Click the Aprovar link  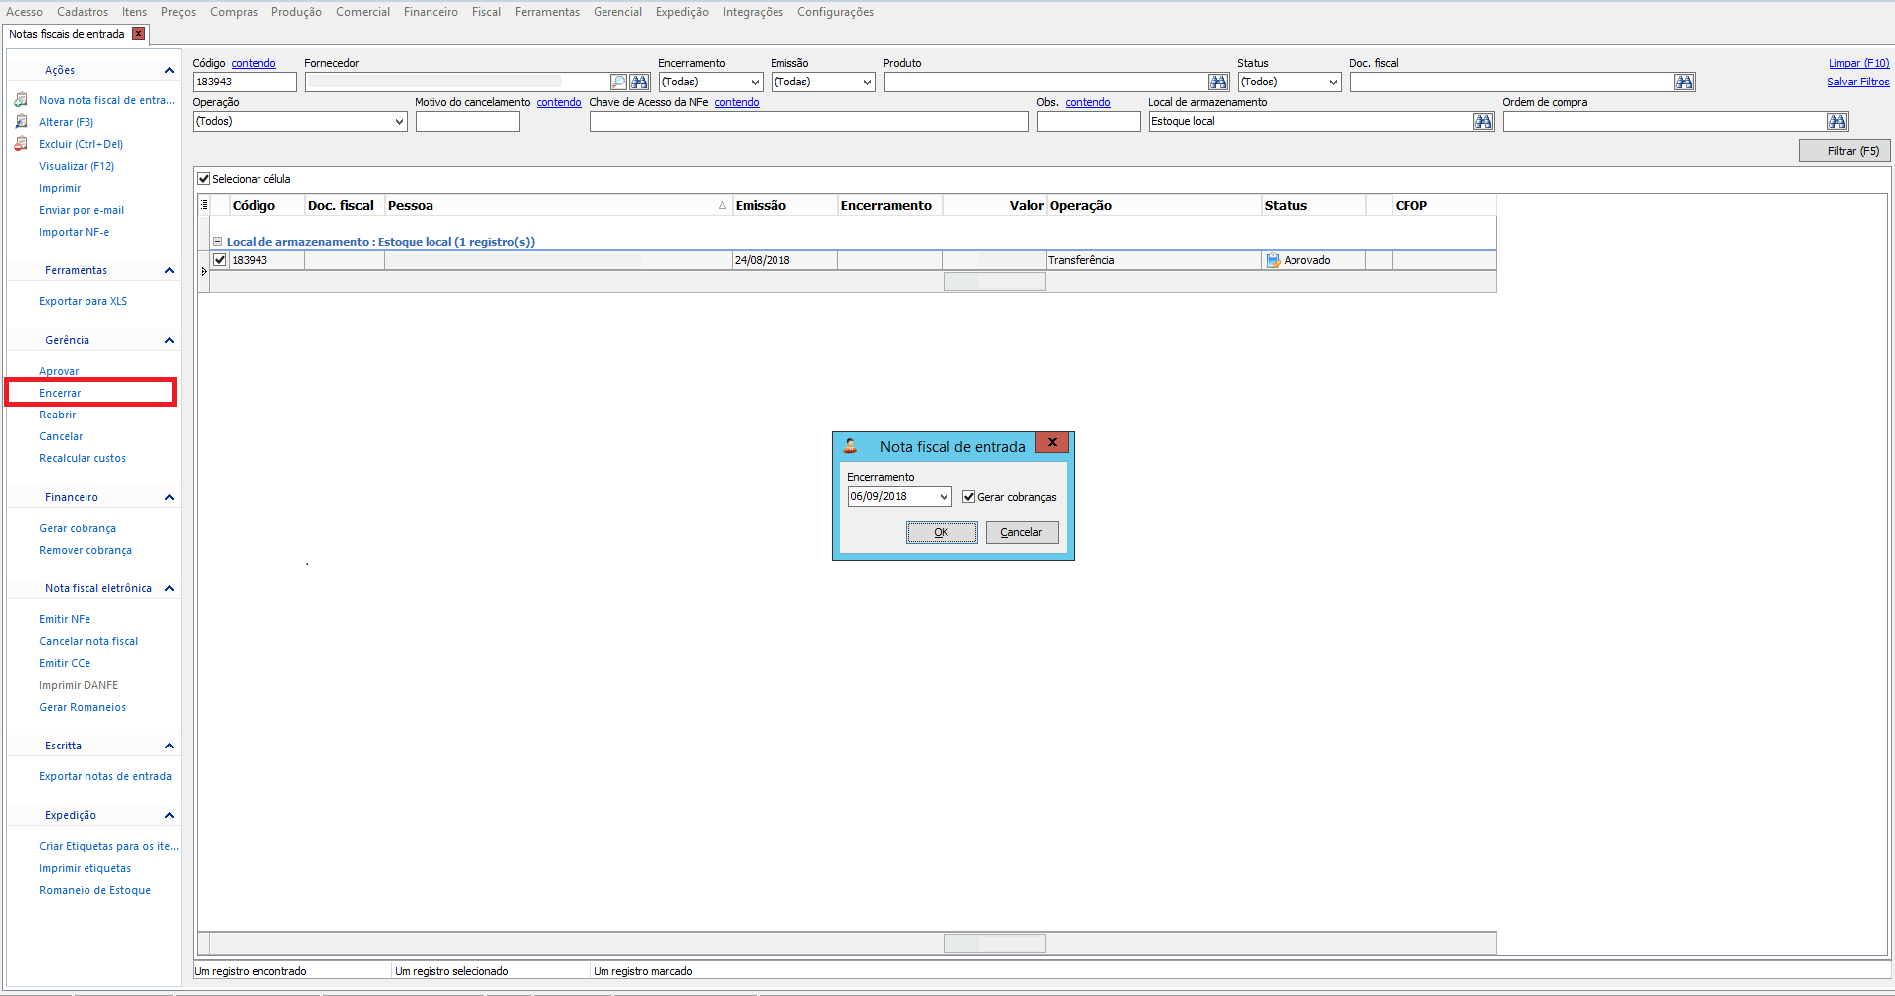point(59,371)
